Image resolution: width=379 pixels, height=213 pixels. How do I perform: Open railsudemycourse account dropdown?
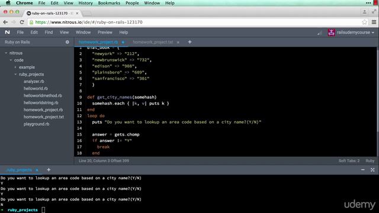coord(373,33)
